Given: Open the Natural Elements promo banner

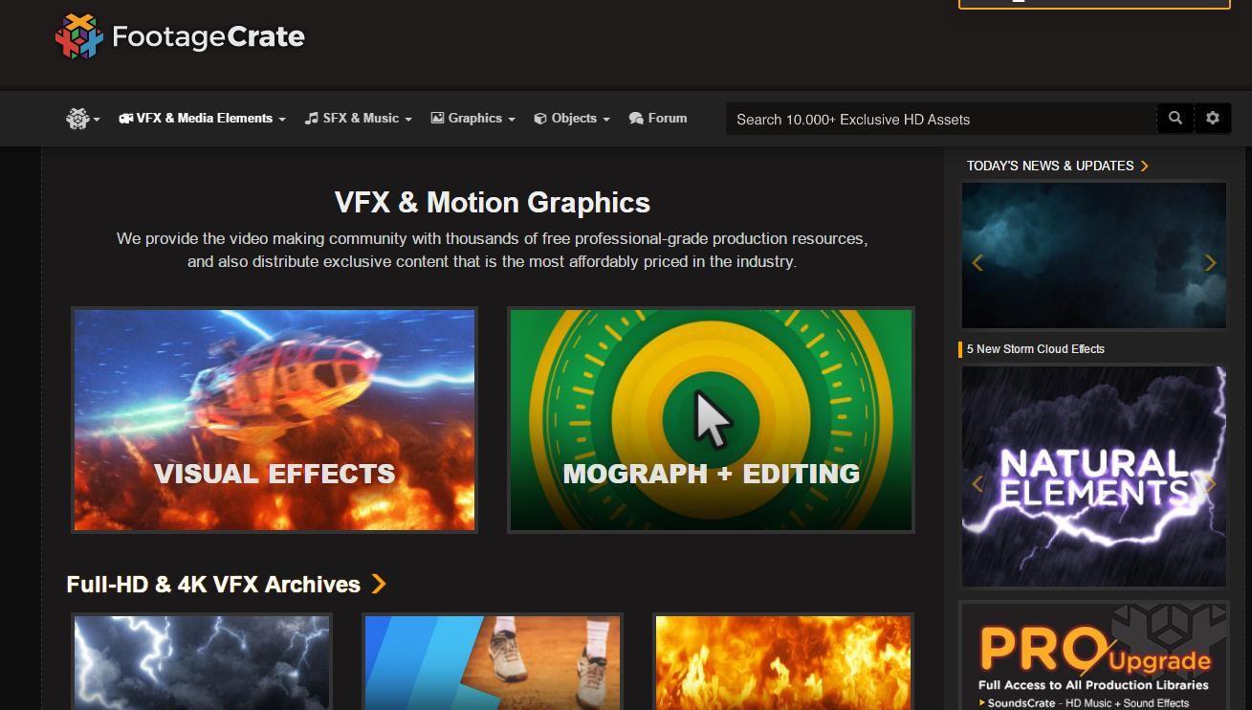Looking at the screenshot, I should click(x=1094, y=477).
